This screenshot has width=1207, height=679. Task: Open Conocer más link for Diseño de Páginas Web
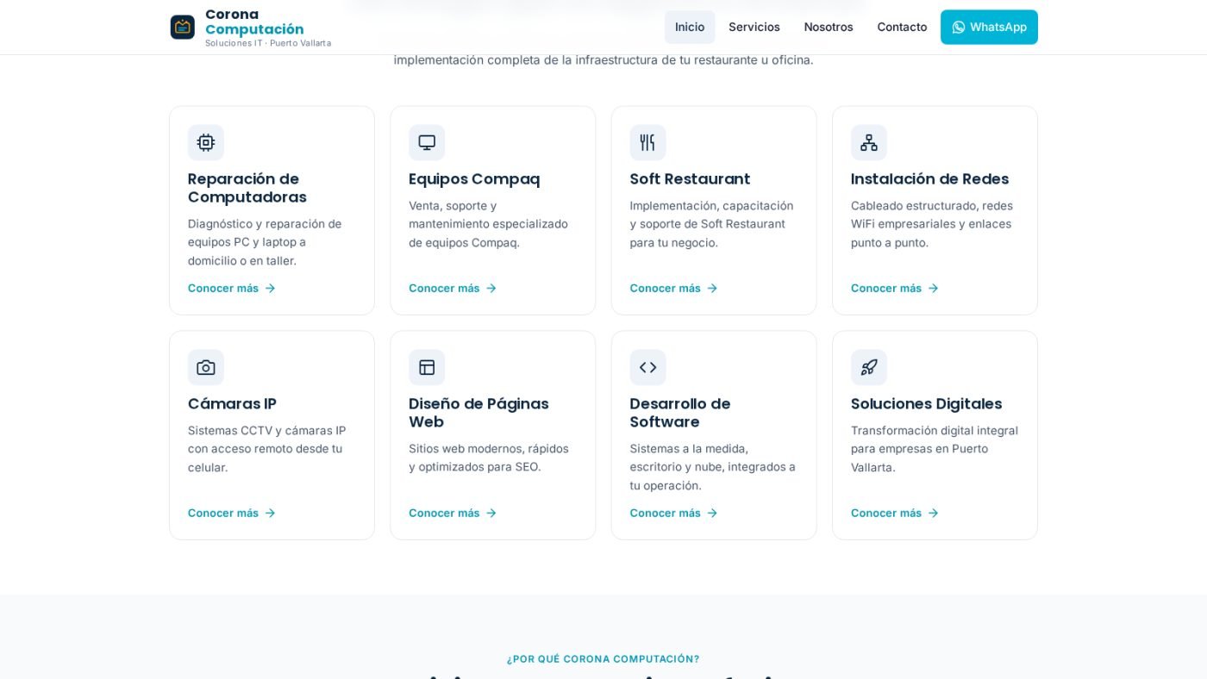453,513
